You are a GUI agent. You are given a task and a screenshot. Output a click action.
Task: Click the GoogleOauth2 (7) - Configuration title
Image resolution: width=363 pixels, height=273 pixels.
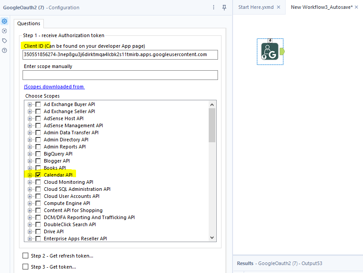41,8
